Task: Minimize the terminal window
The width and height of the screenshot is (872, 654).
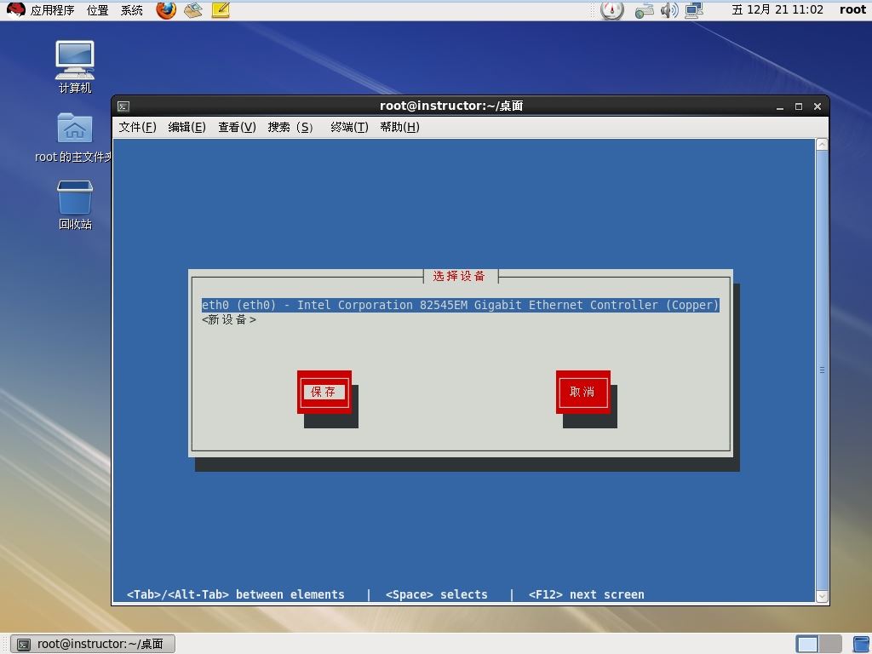Action: tap(780, 106)
